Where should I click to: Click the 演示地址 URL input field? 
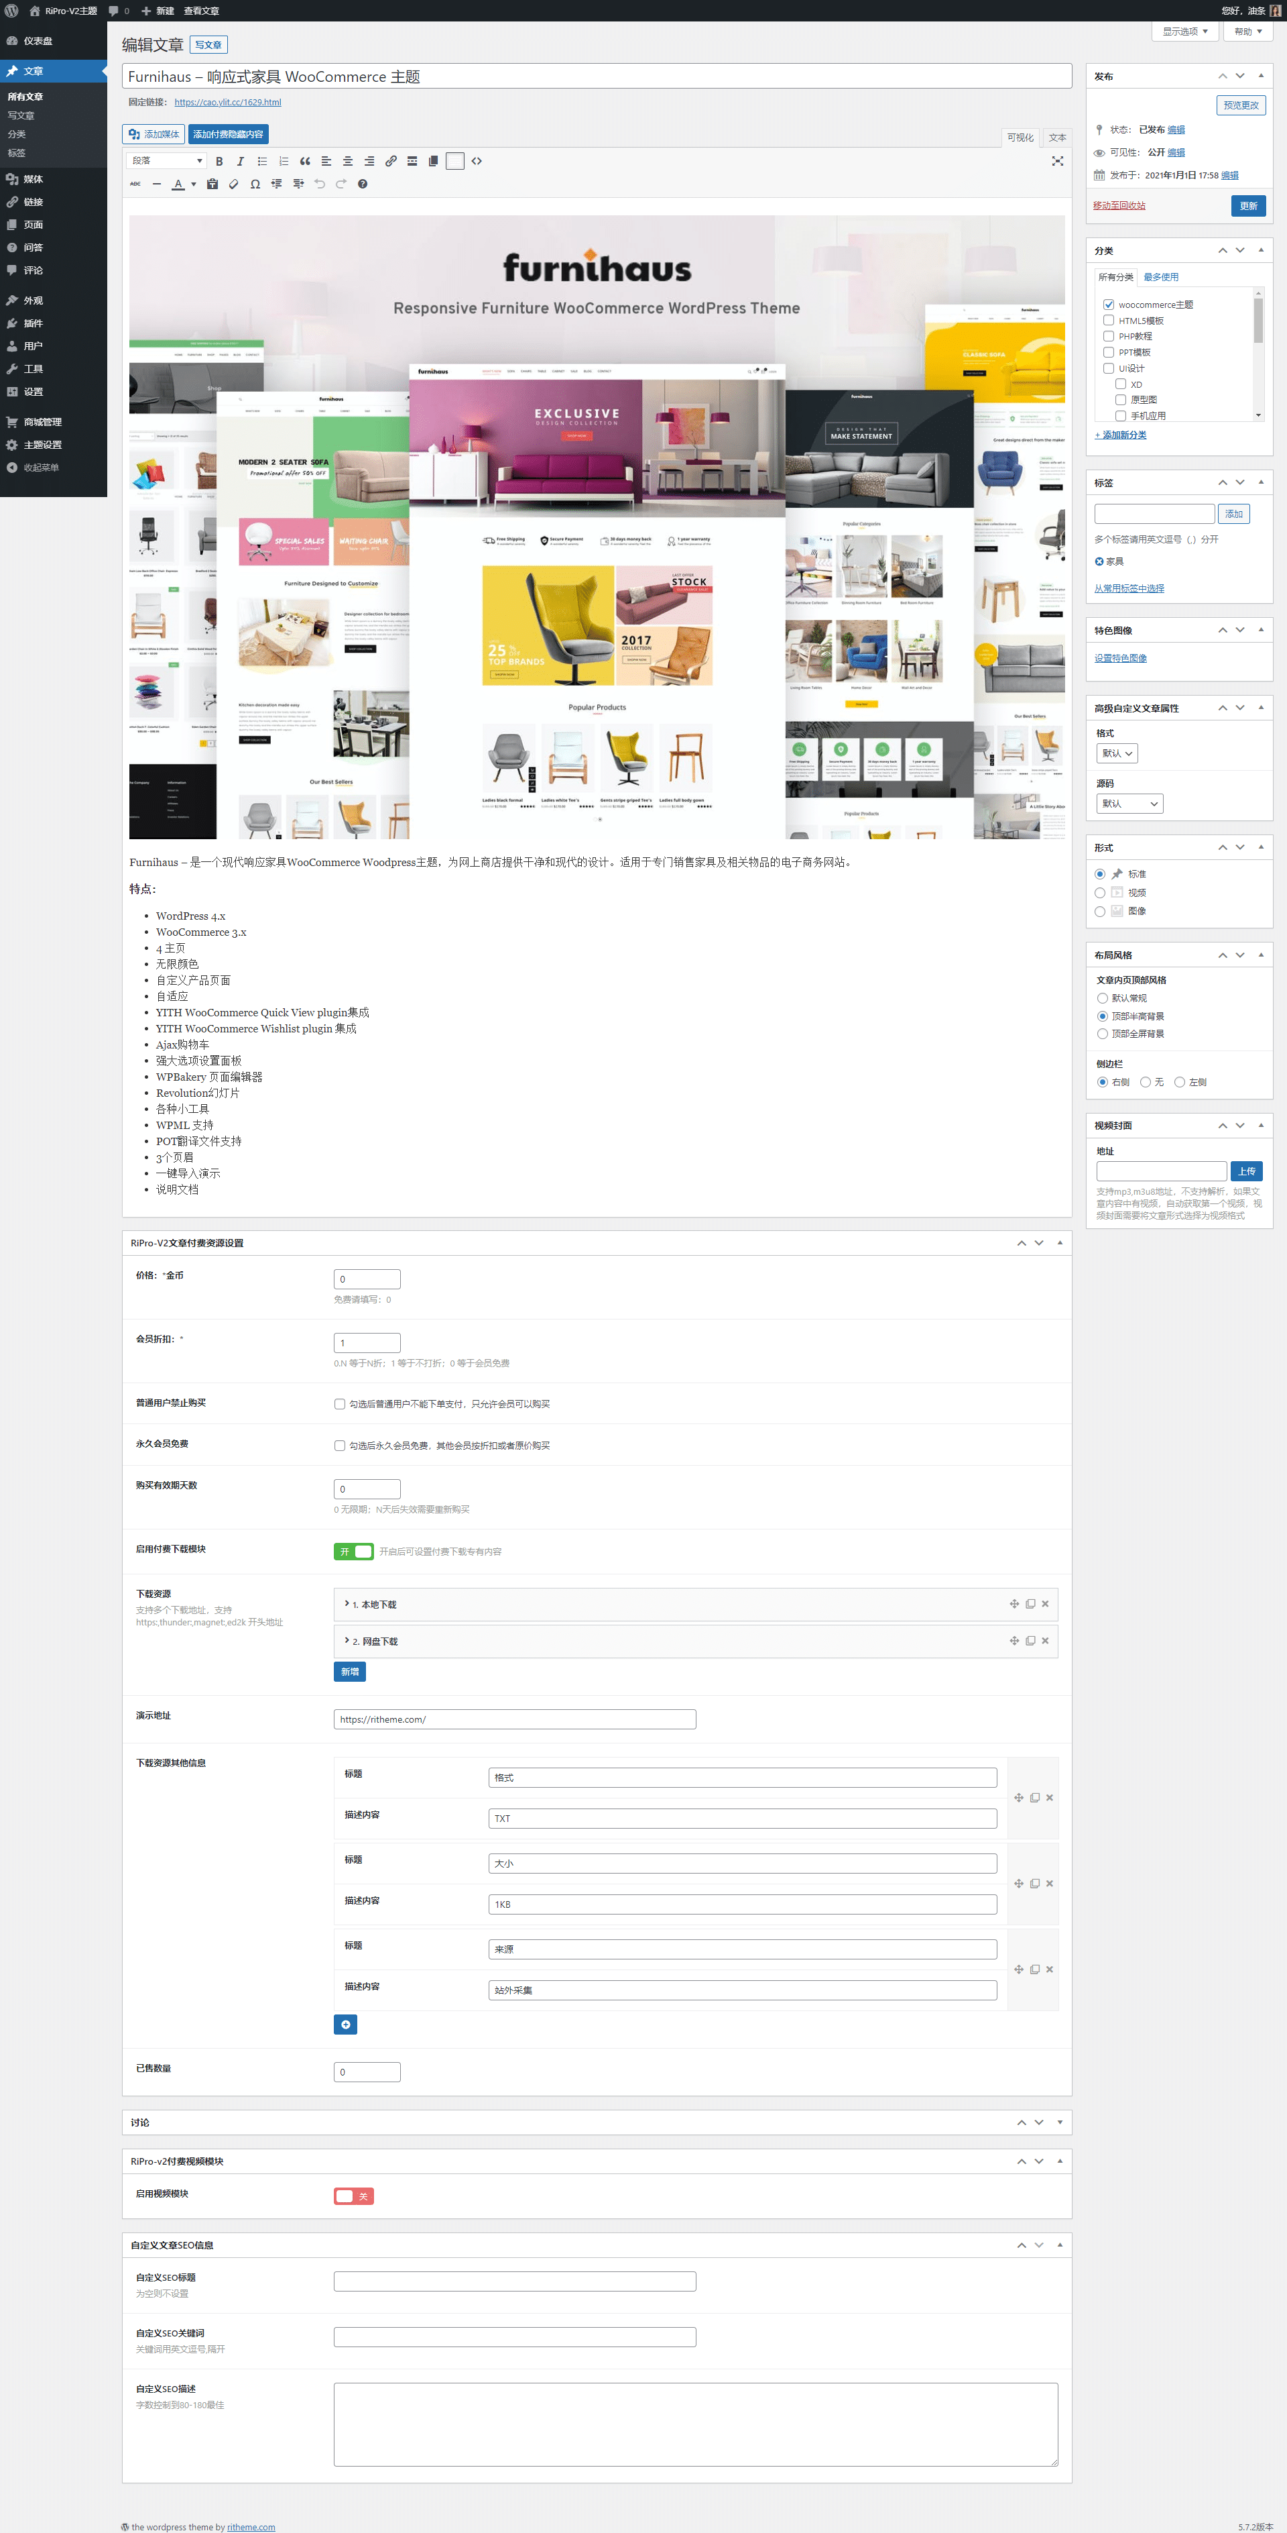tap(515, 1719)
